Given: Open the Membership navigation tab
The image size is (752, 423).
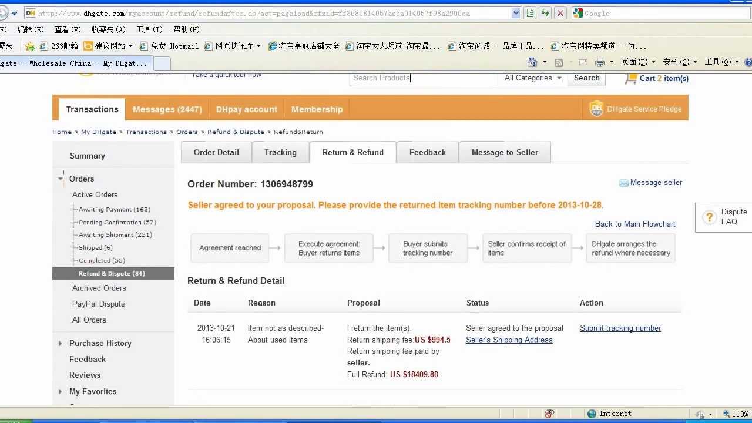Looking at the screenshot, I should [x=317, y=109].
